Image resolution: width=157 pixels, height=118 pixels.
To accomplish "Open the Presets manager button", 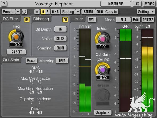I will (x=9, y=12).
